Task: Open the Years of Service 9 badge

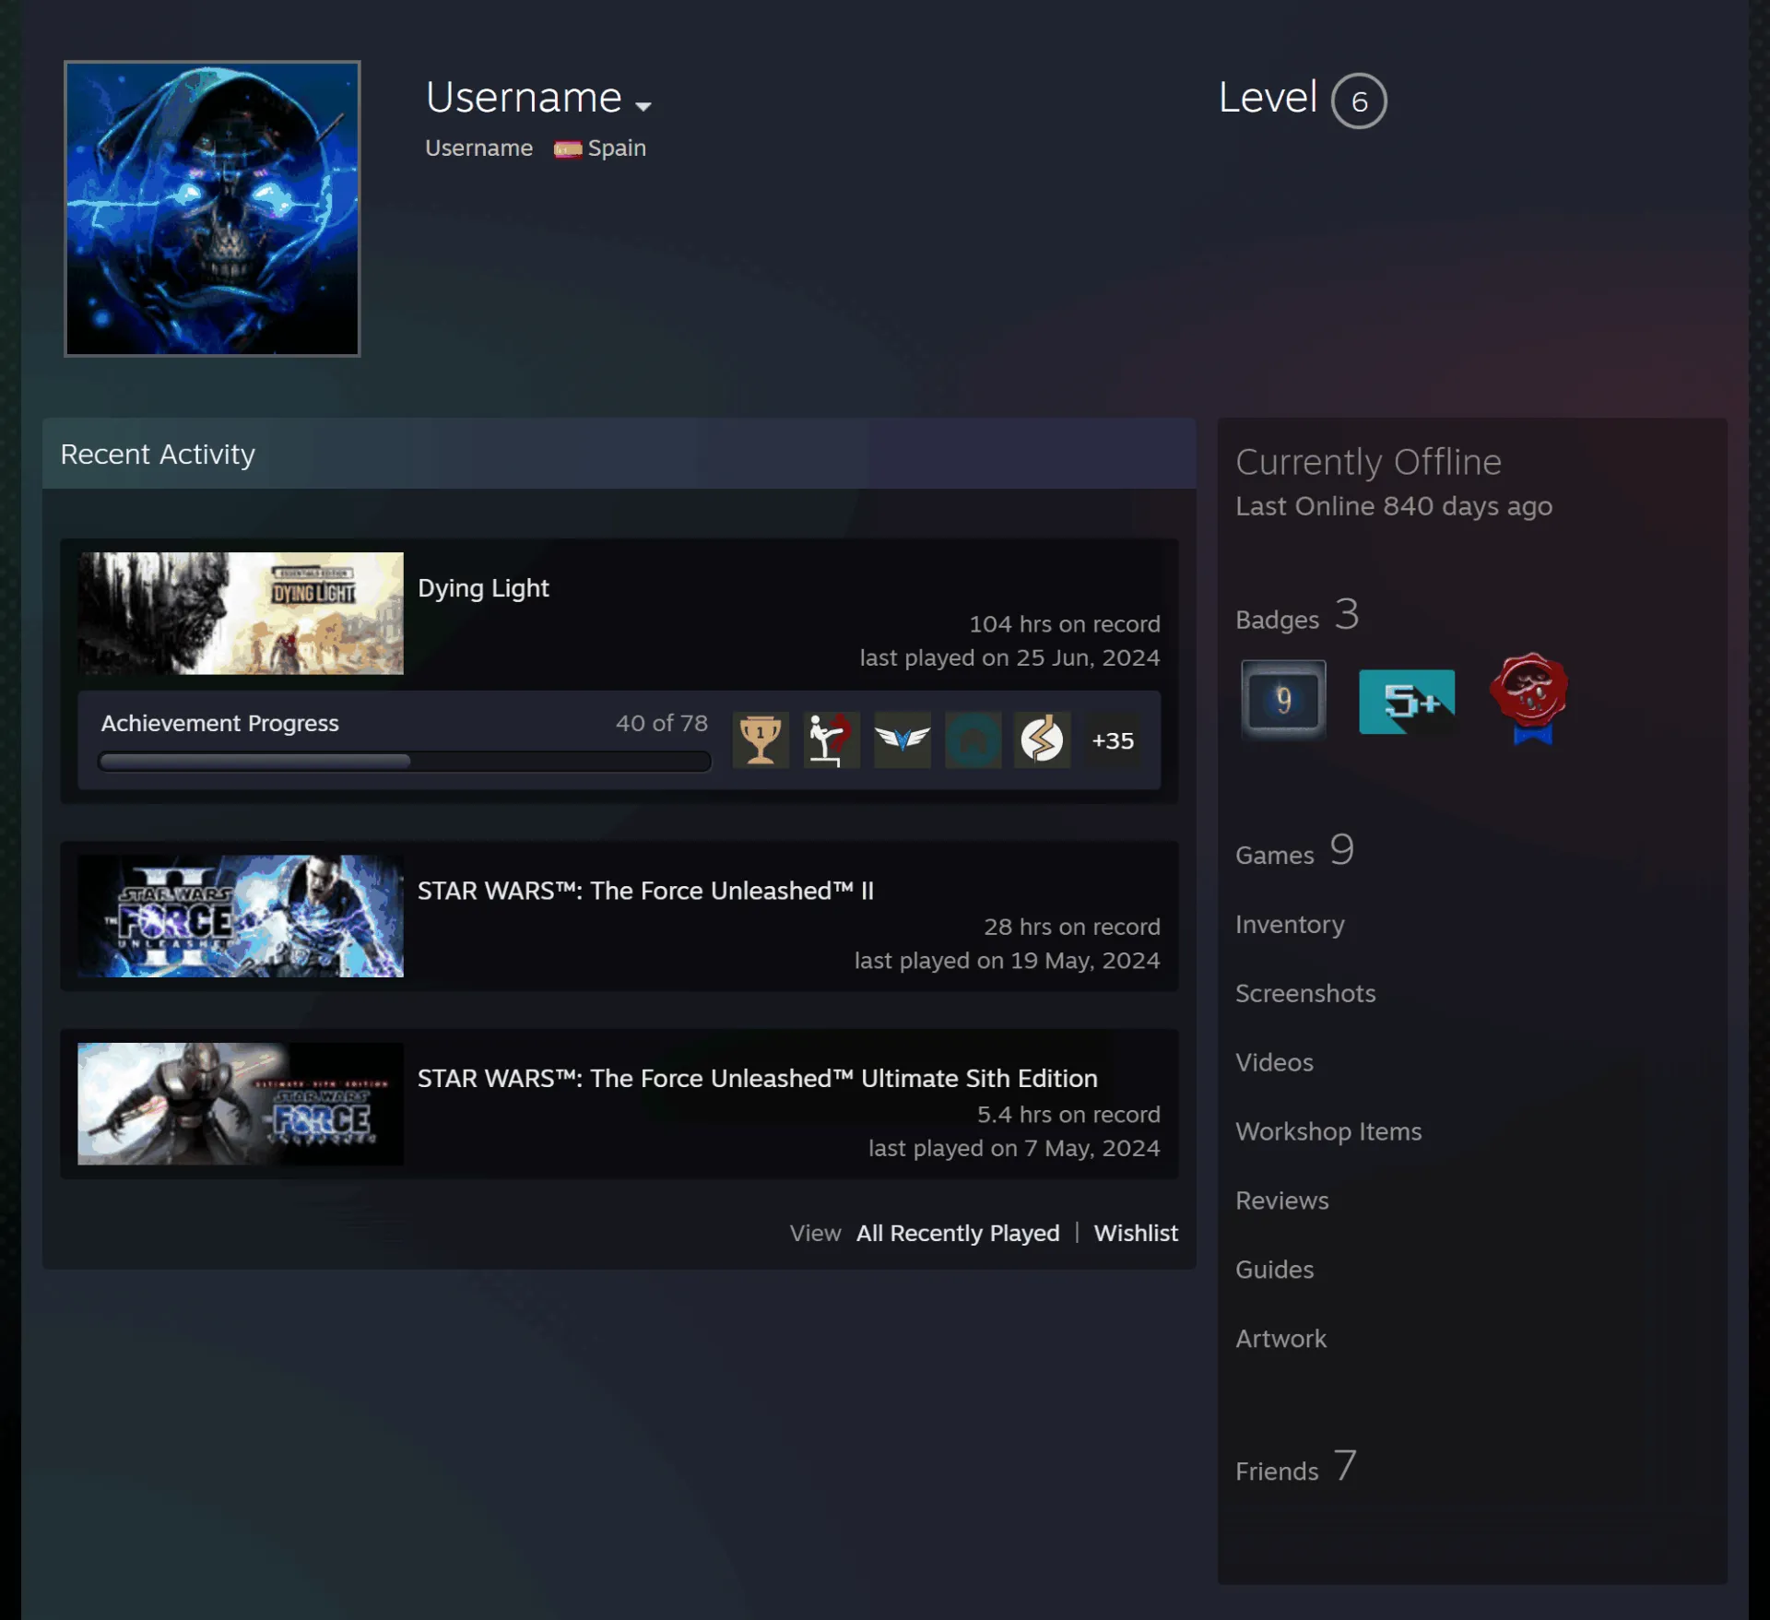Action: pos(1283,700)
